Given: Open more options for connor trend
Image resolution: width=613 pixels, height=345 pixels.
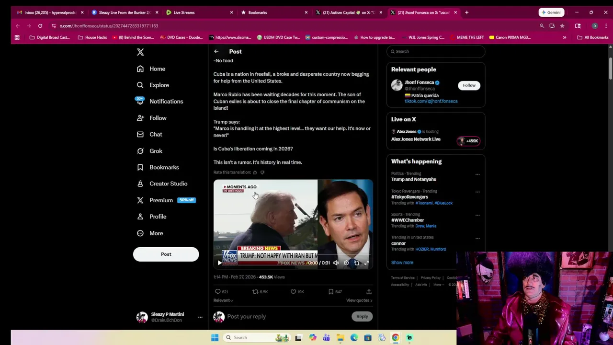Looking at the screenshot, I should [x=477, y=238].
